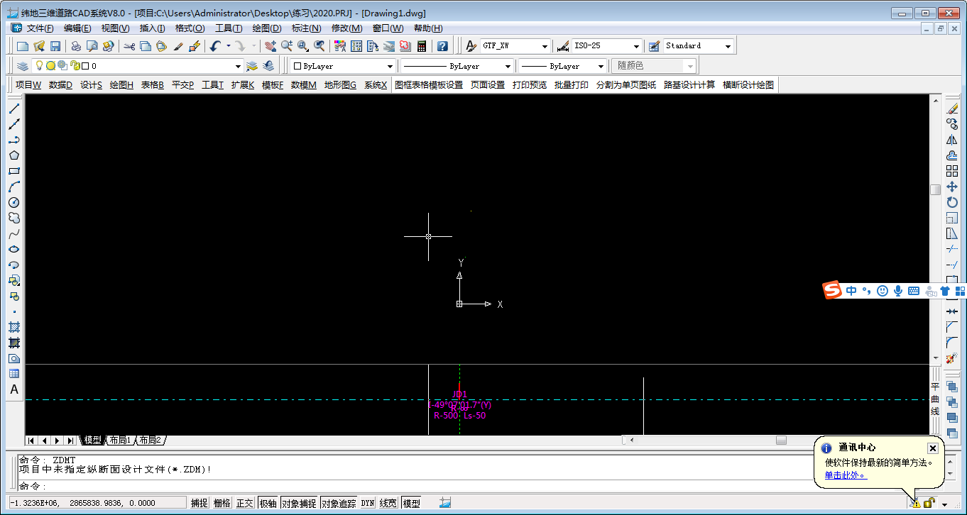Click the Print plot icon
This screenshot has width=967, height=515.
76,46
